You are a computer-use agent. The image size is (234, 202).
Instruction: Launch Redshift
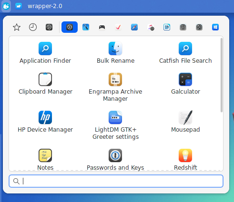tap(185, 159)
